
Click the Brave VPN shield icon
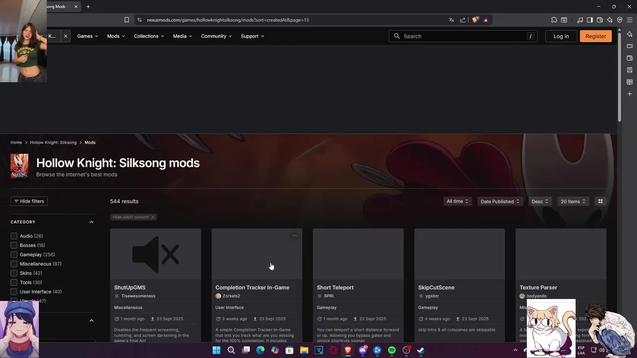tap(620, 20)
